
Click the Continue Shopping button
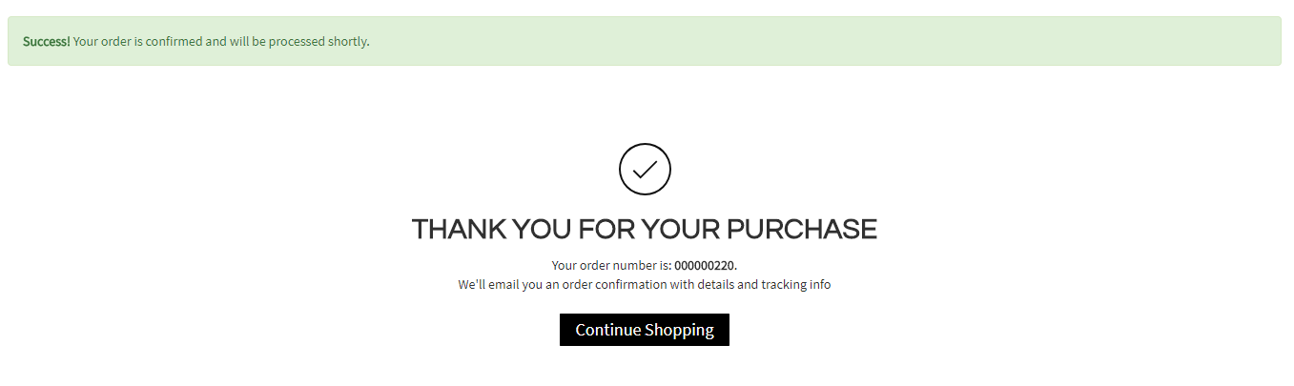pyautogui.click(x=645, y=330)
